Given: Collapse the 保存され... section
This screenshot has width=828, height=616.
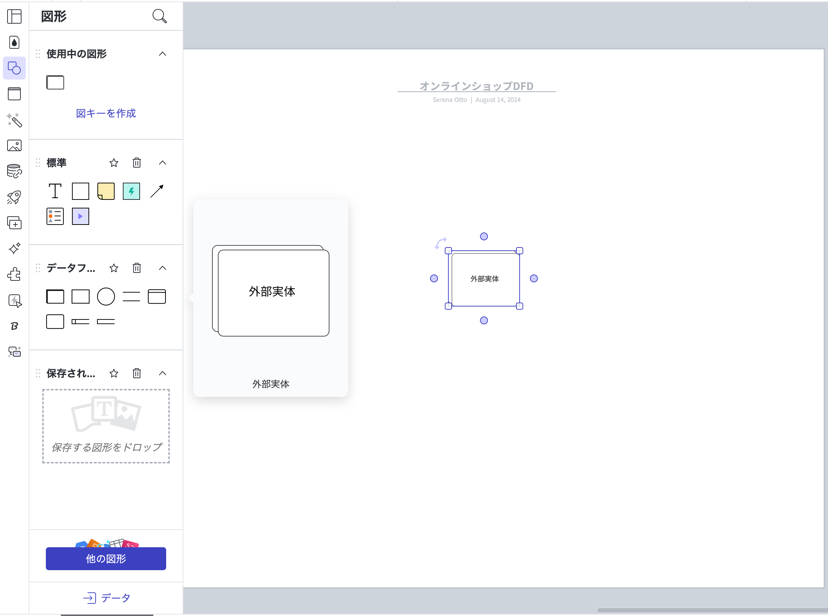Looking at the screenshot, I should point(163,374).
